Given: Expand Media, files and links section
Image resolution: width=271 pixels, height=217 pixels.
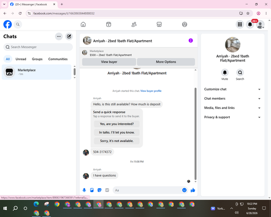Looking at the screenshot, I should (233, 108).
